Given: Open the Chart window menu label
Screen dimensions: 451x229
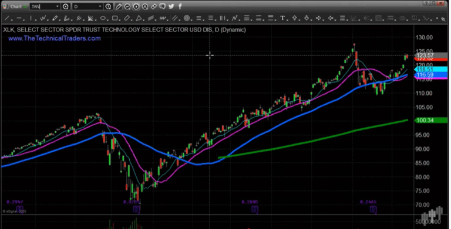Looking at the screenshot, I should tap(16, 6).
